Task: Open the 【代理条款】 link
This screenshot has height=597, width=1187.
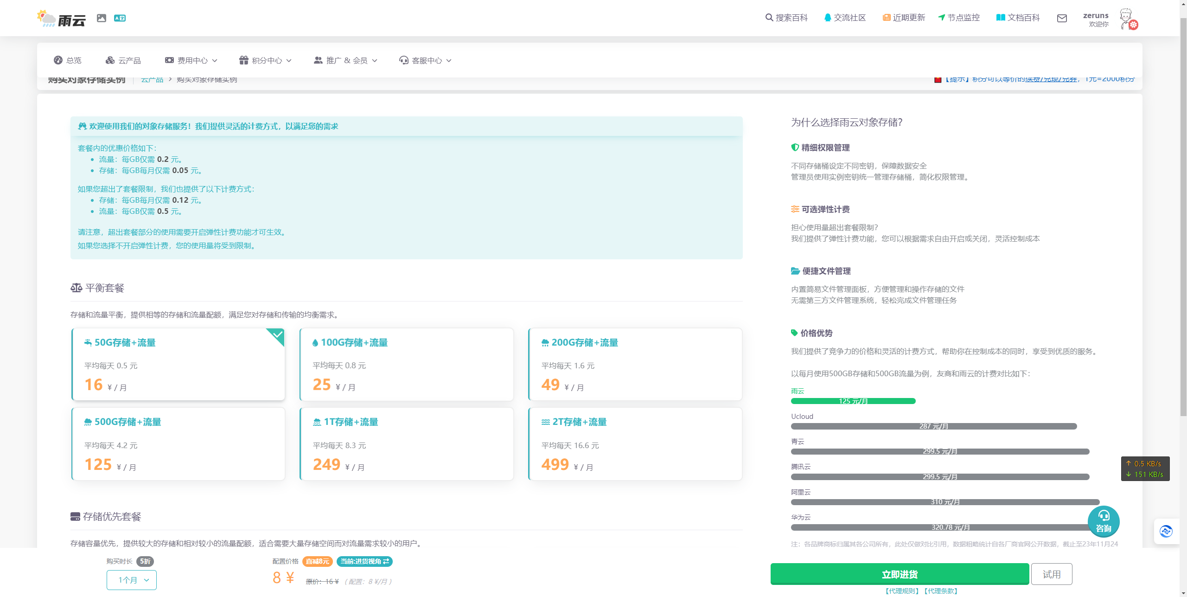Action: tap(941, 591)
